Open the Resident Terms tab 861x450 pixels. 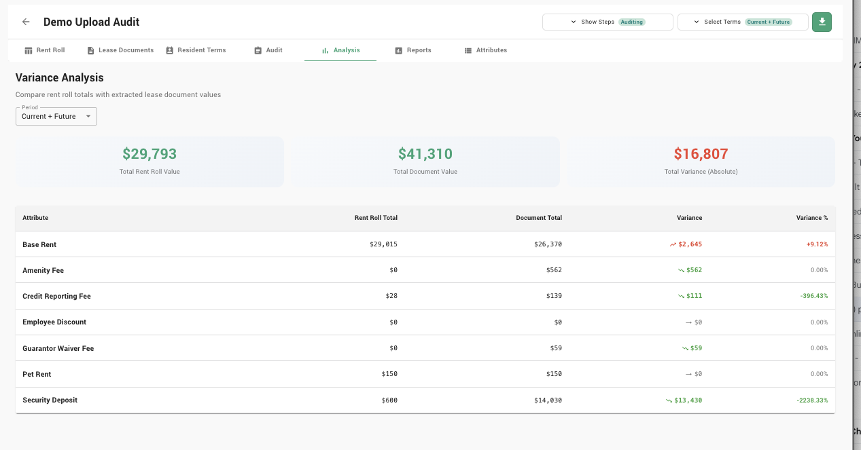click(x=196, y=50)
